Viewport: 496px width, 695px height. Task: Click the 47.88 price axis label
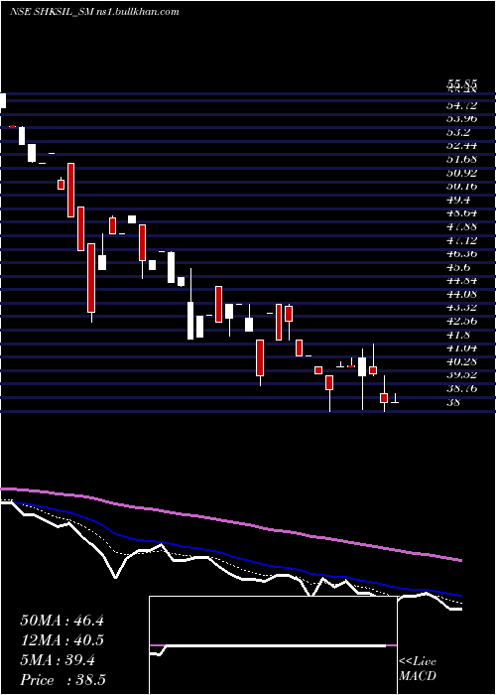[461, 226]
